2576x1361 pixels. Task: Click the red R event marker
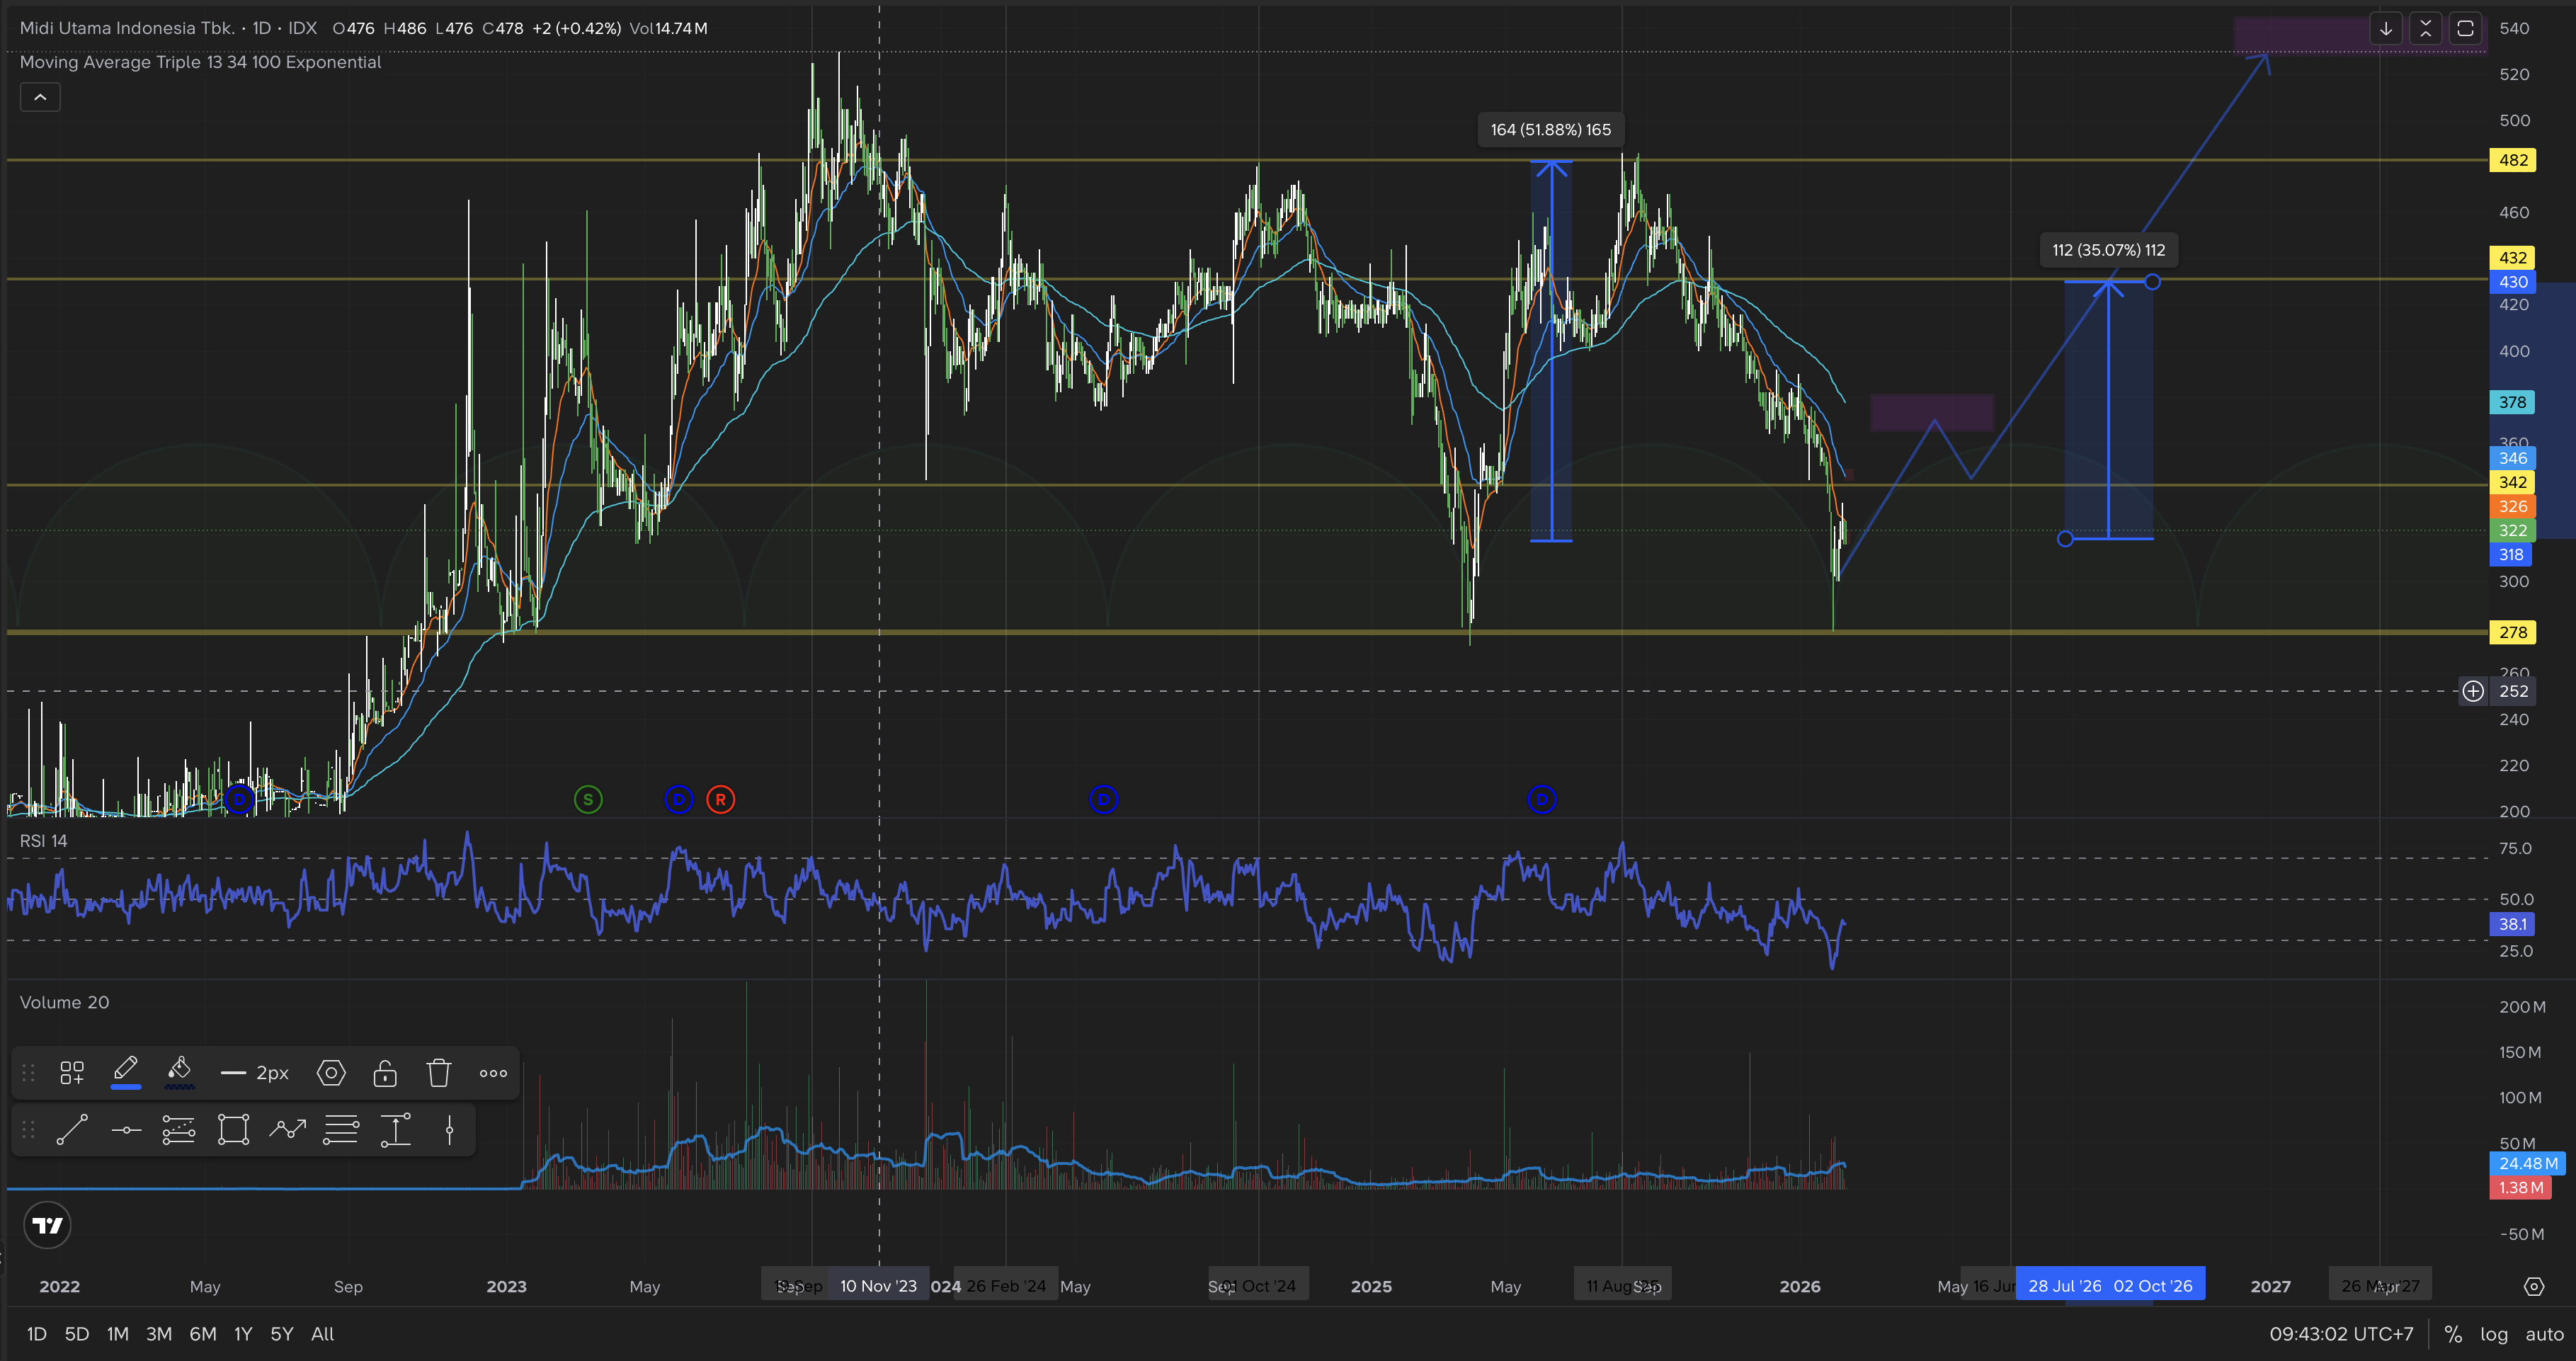(x=720, y=799)
